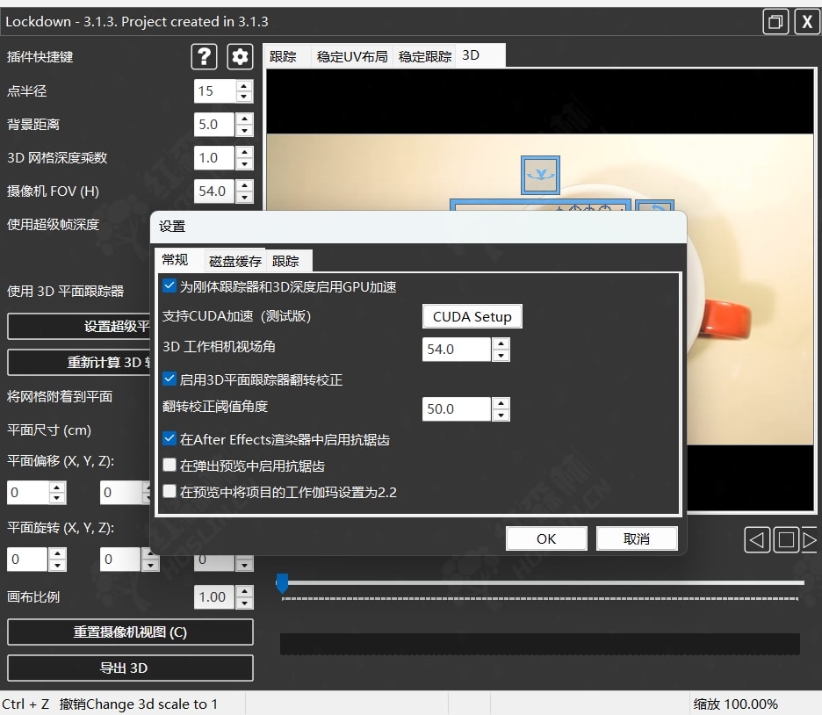822x715 pixels.
Task: Open the plugin help question mark icon
Action: [x=204, y=56]
